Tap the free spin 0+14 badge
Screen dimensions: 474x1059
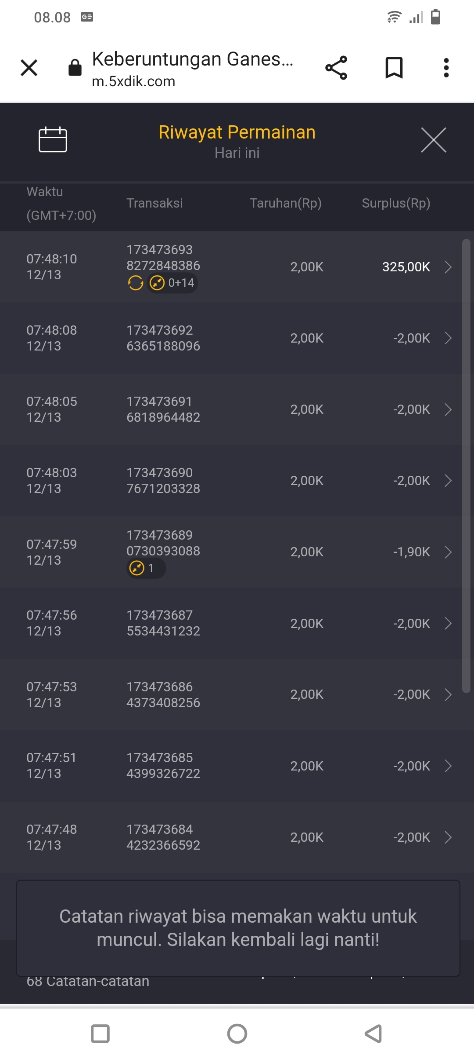(x=172, y=283)
